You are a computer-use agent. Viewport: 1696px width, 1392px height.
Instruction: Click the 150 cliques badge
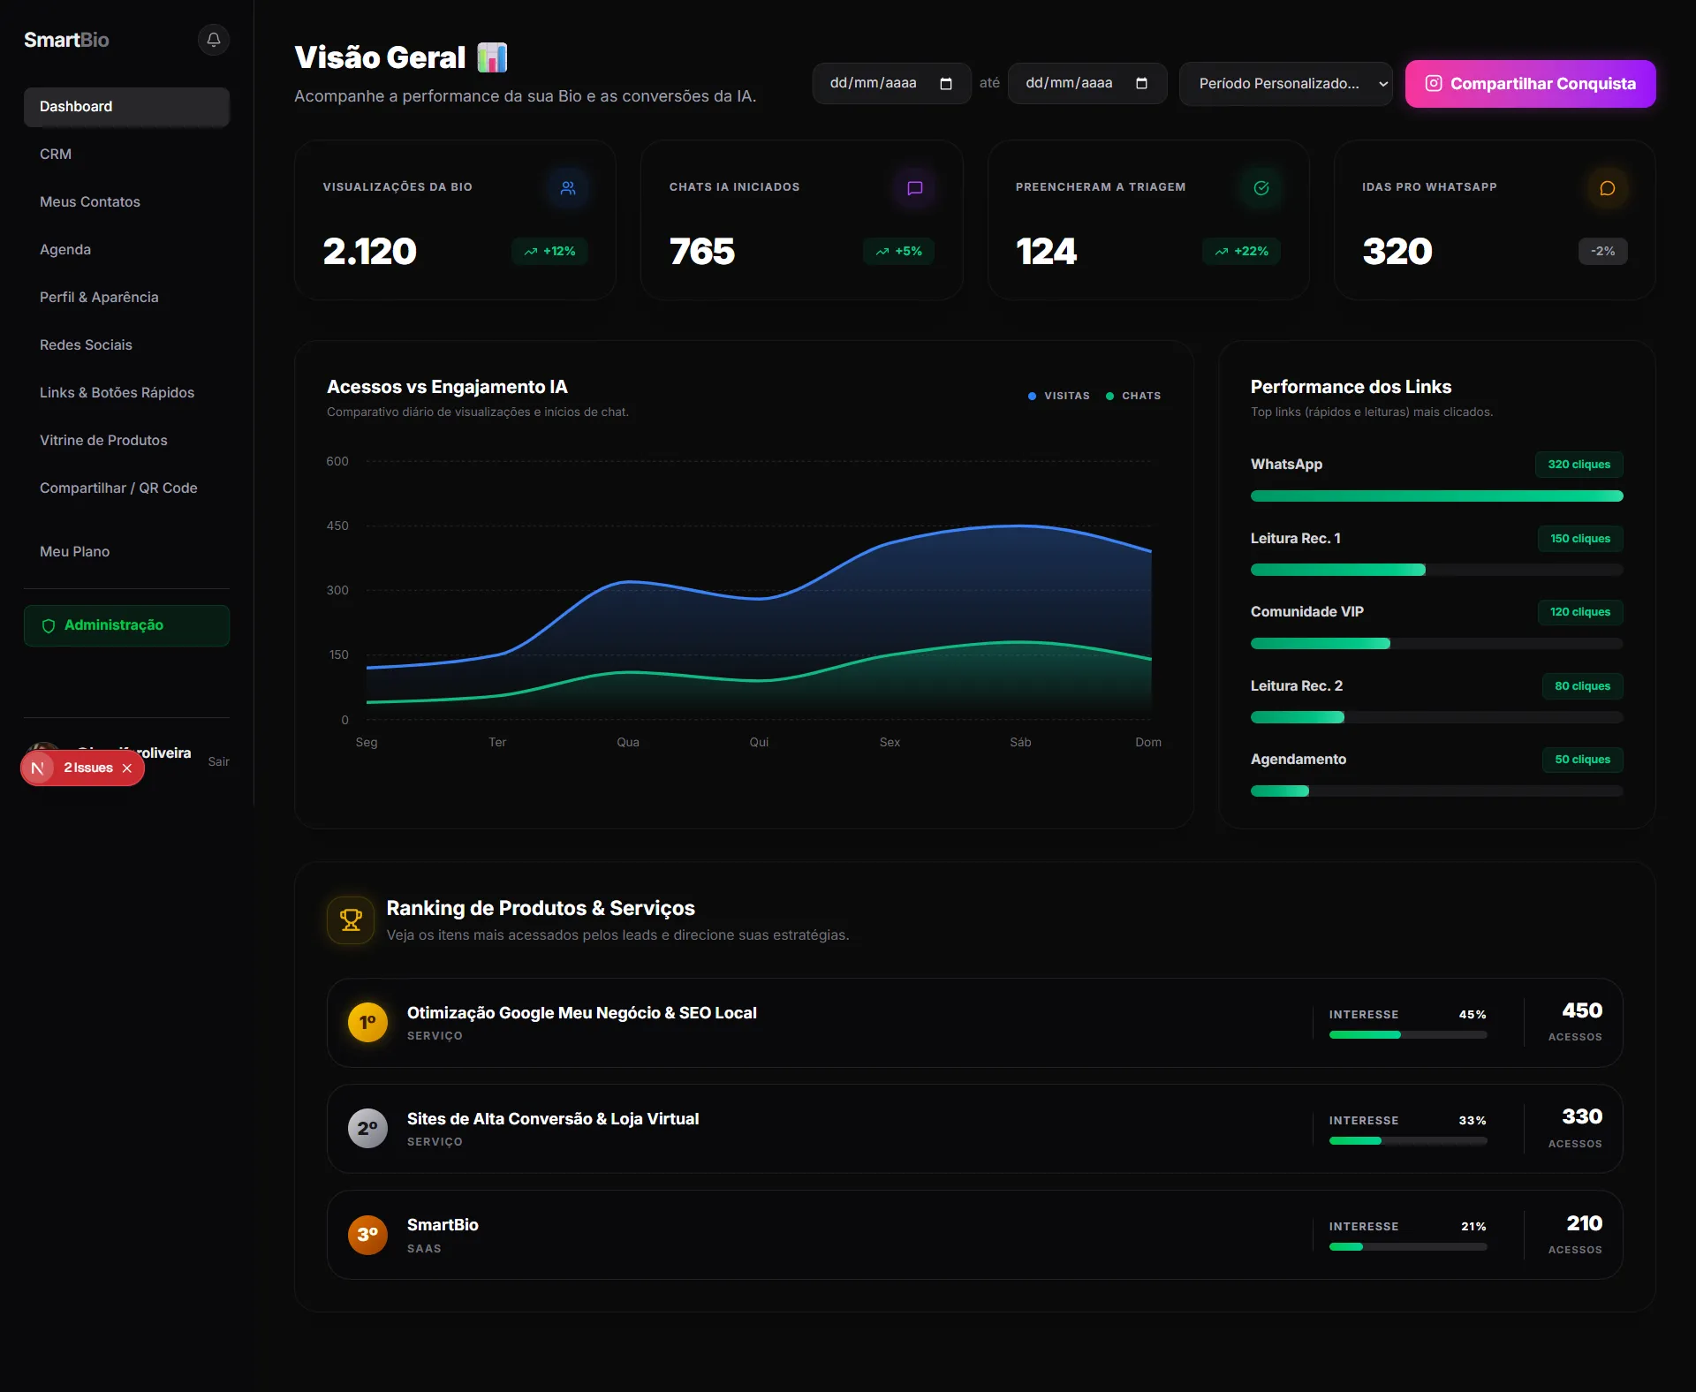coord(1580,539)
